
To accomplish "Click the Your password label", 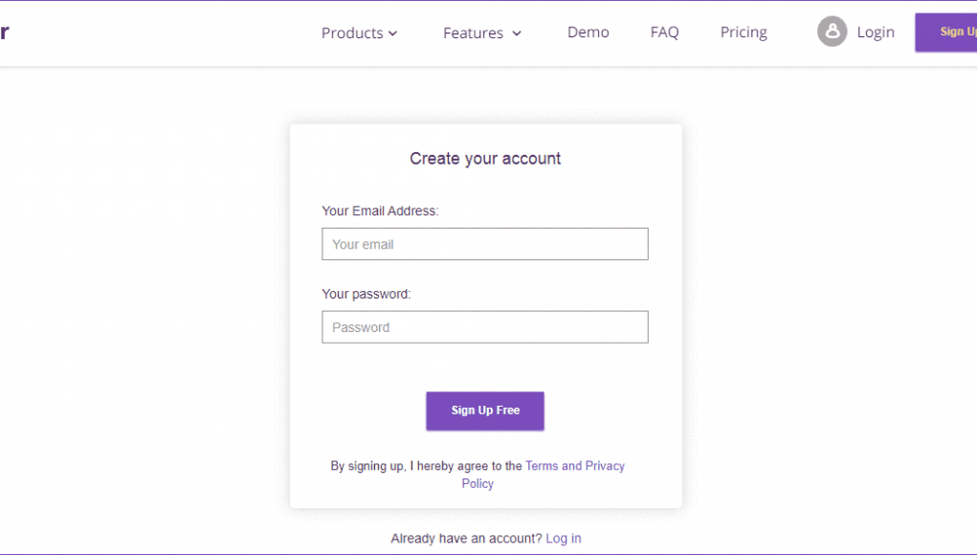I will click(366, 294).
